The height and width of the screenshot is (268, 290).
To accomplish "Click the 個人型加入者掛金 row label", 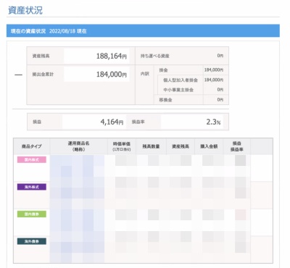I will (x=181, y=80).
